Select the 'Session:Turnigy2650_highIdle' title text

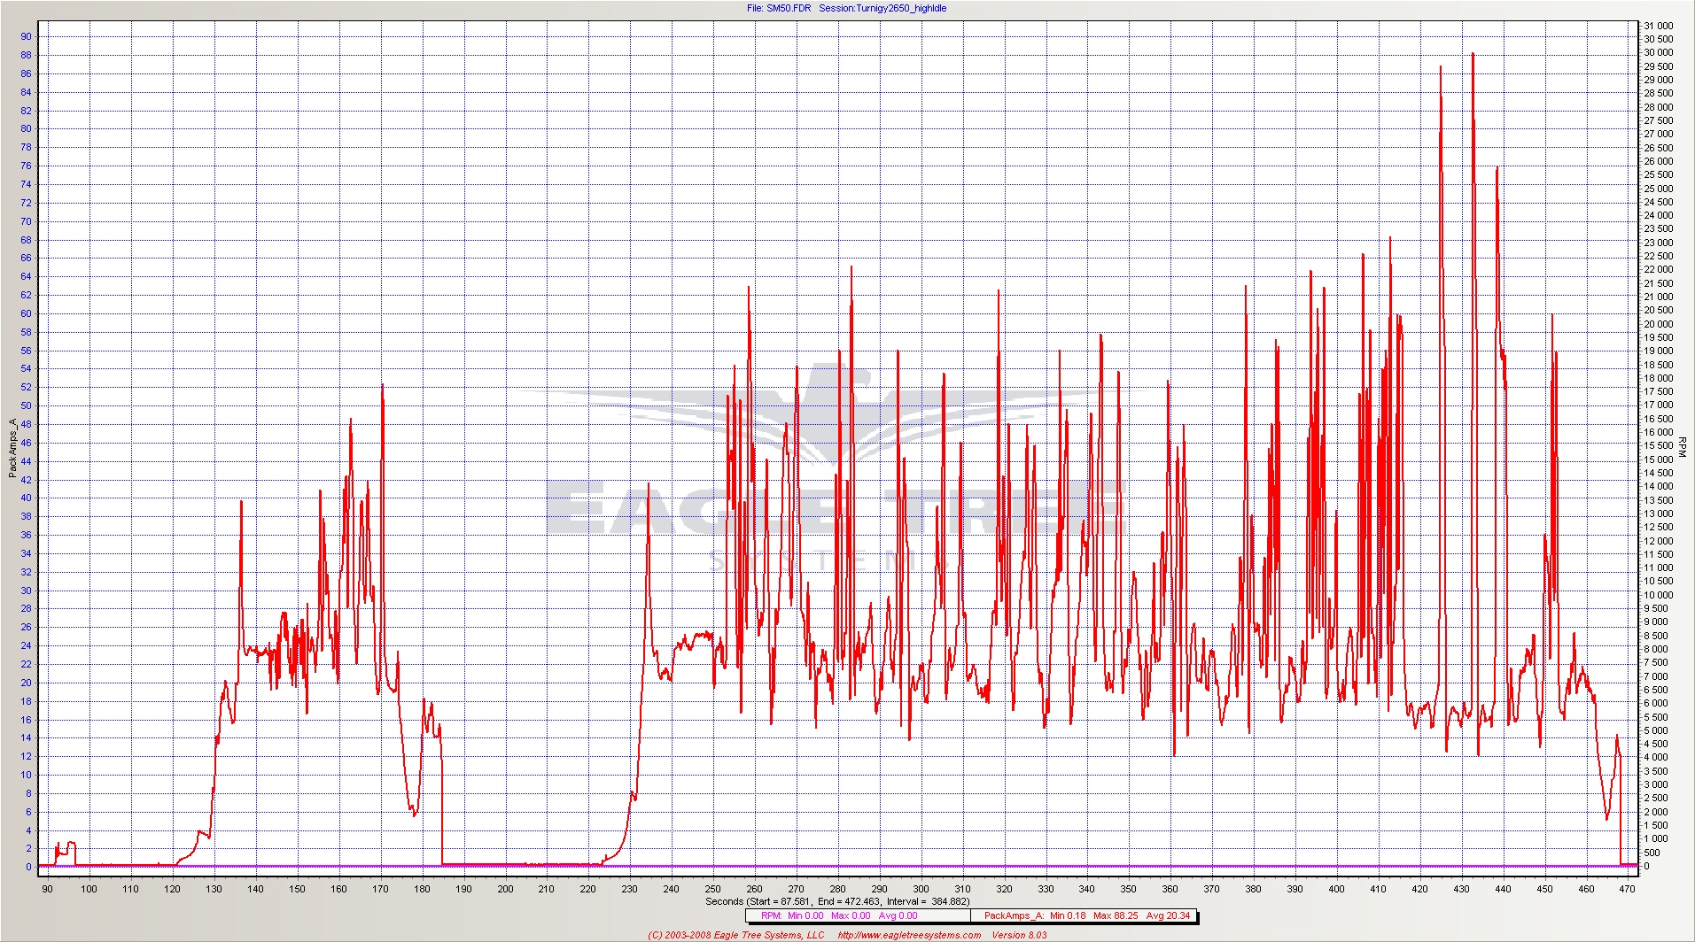[882, 8]
